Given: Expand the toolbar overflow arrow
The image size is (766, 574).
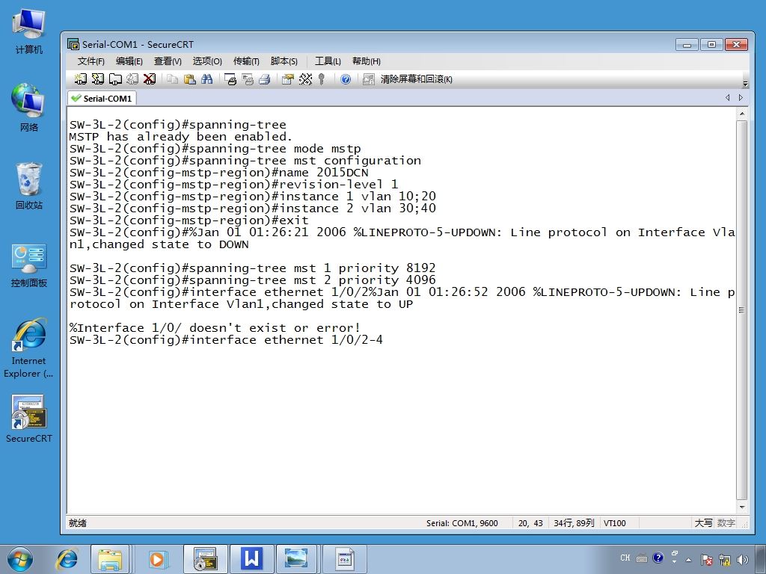Looking at the screenshot, I should pyautogui.click(x=745, y=84).
